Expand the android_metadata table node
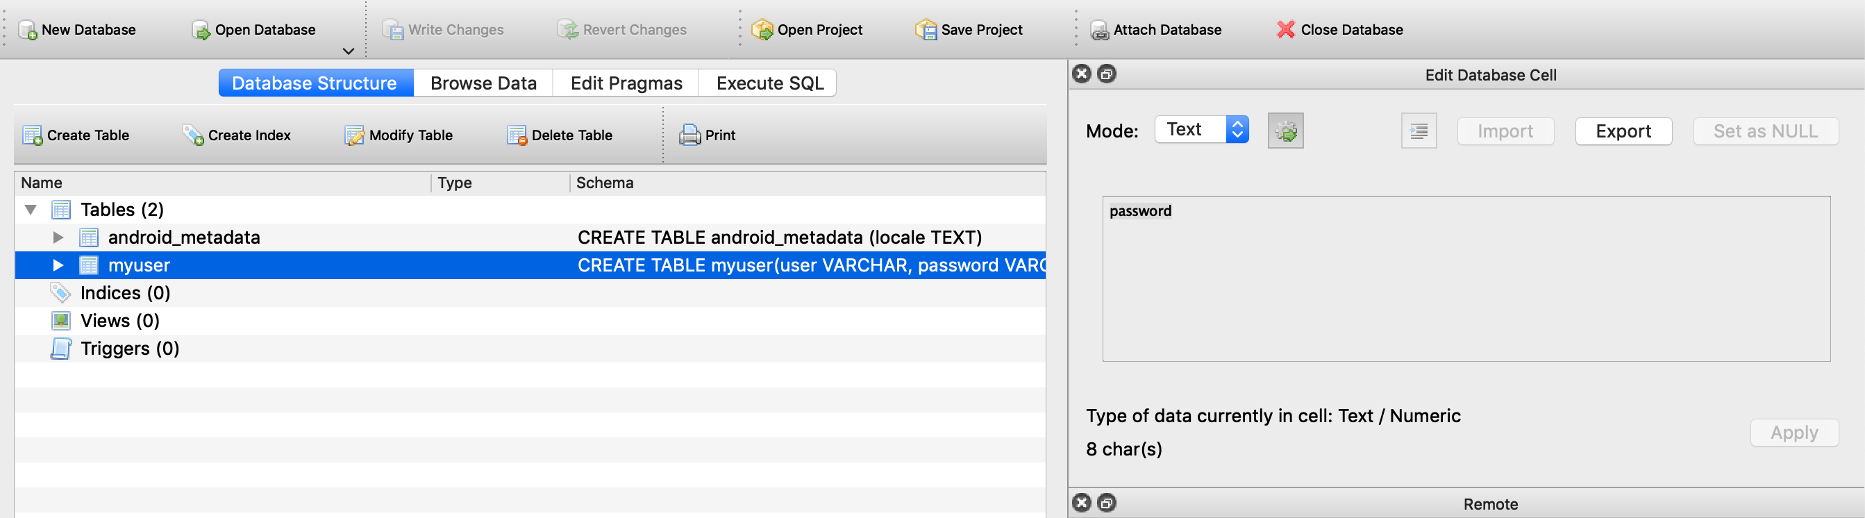 [58, 237]
